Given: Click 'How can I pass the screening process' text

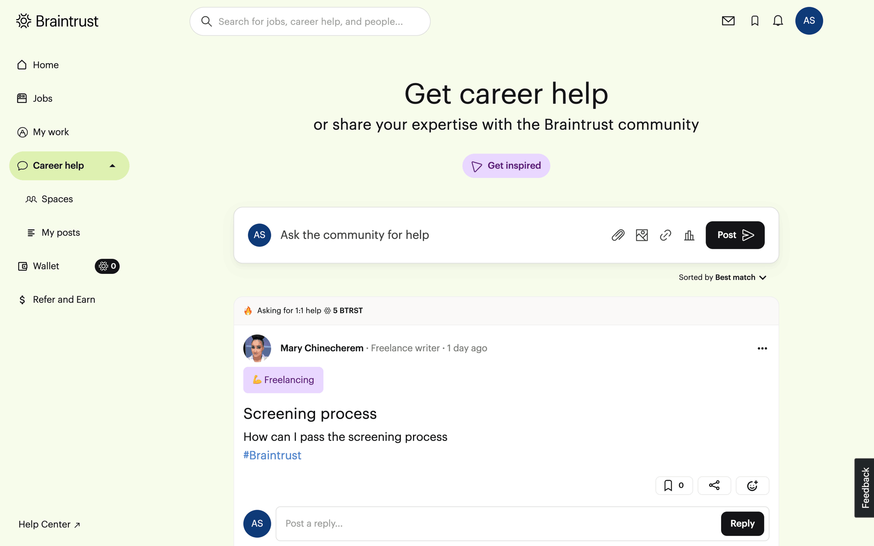Looking at the screenshot, I should tap(345, 437).
